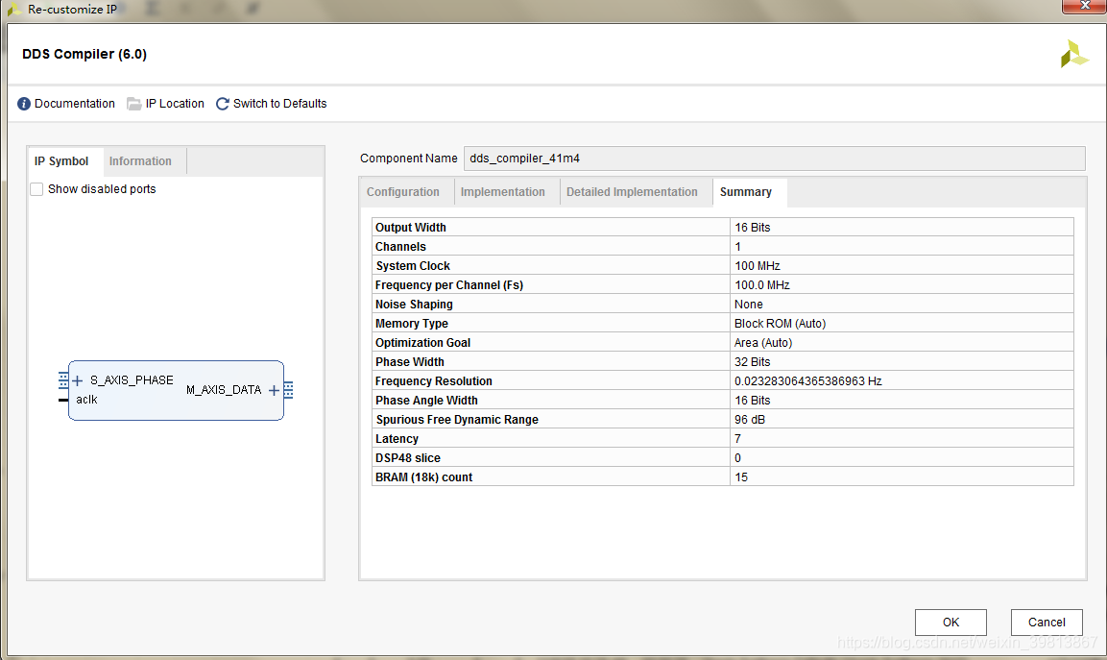Enable Show disabled ports checkbox

tap(36, 189)
